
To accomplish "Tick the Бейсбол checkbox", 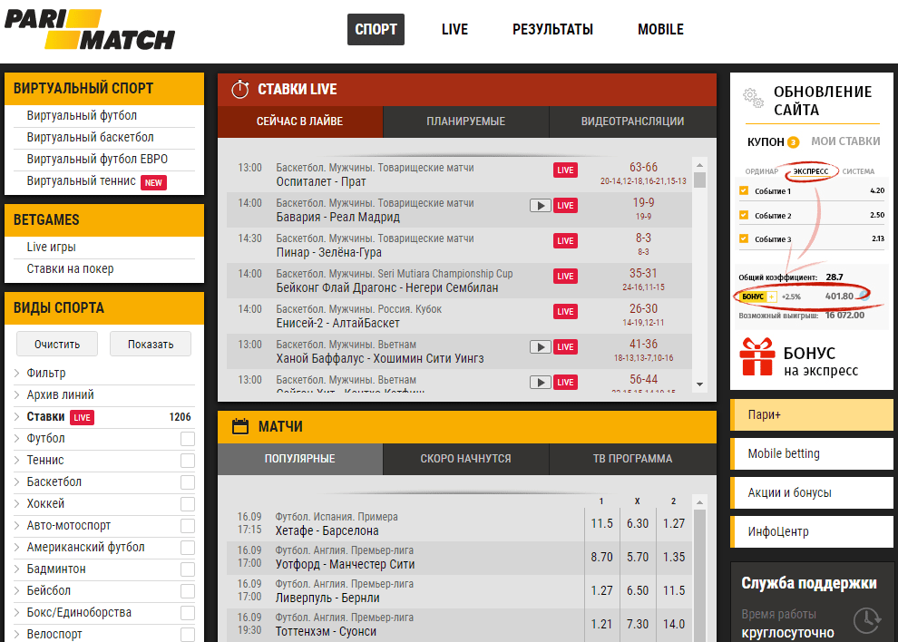I will pyautogui.click(x=187, y=591).
